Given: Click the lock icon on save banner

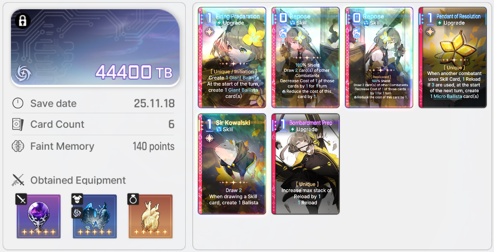Looking at the screenshot, I should [x=22, y=21].
